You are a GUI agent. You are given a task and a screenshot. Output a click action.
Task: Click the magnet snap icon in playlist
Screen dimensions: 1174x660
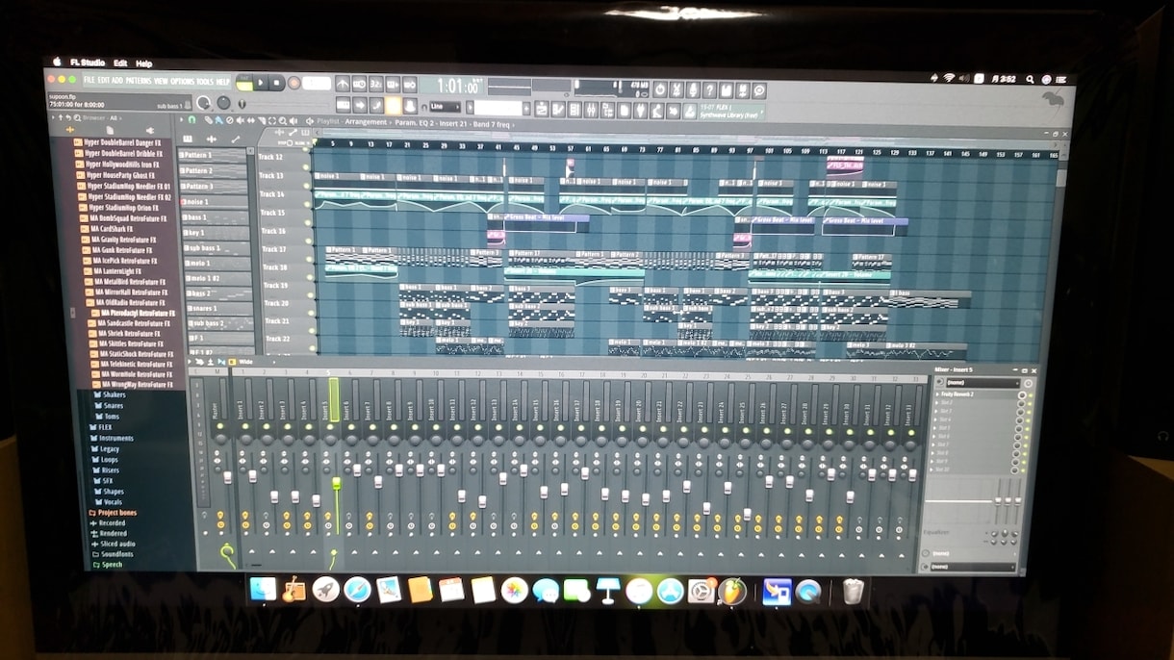point(192,120)
